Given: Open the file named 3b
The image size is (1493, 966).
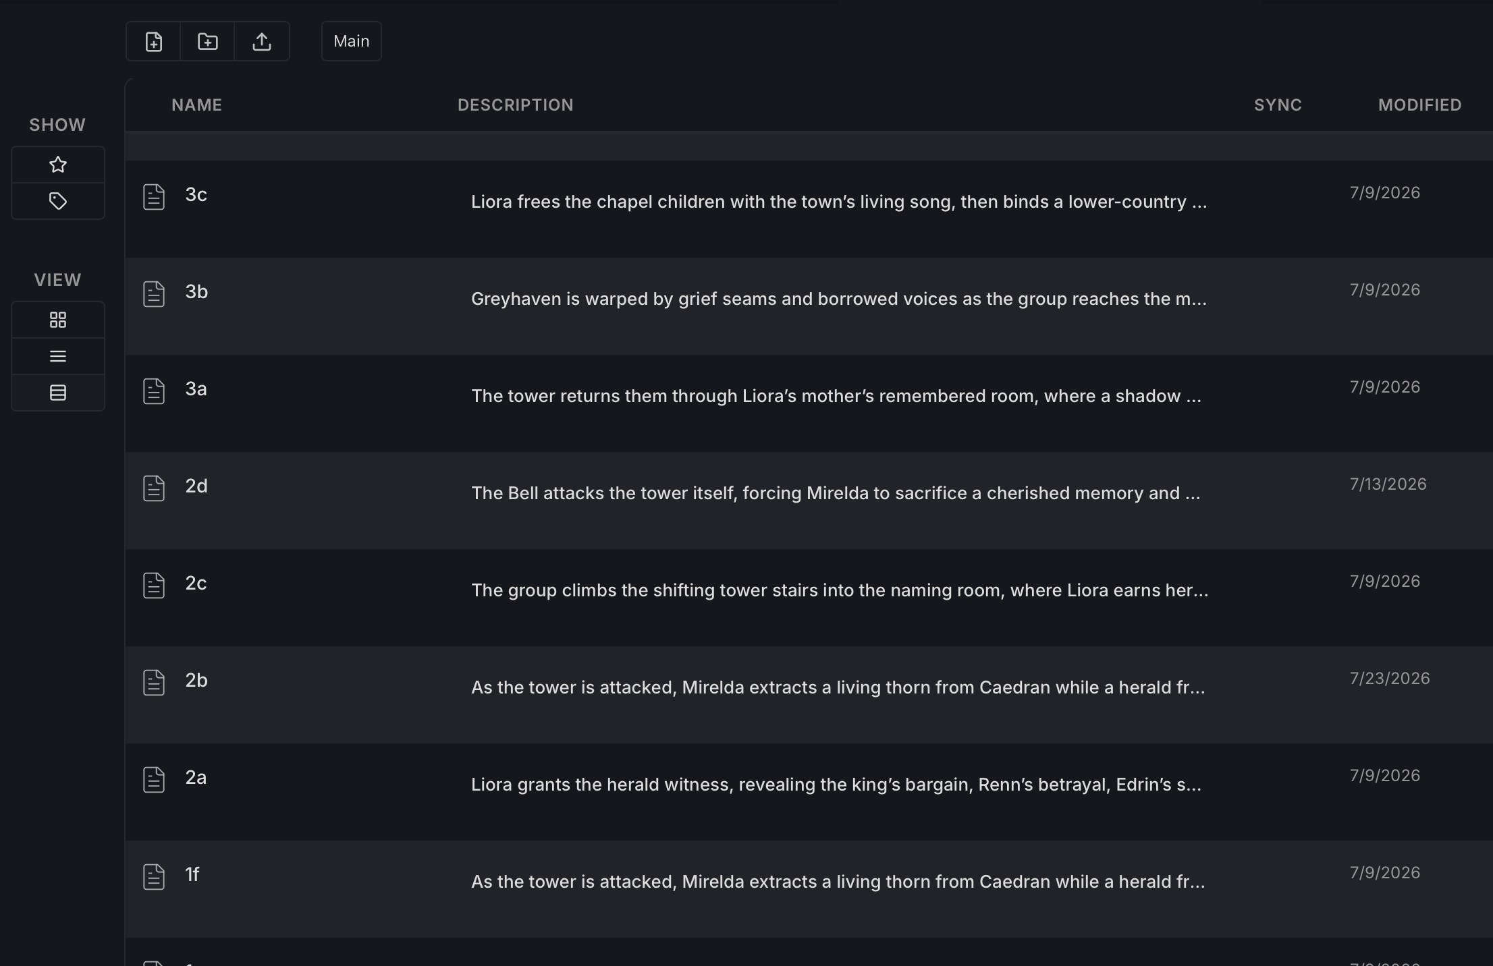Looking at the screenshot, I should point(196,292).
